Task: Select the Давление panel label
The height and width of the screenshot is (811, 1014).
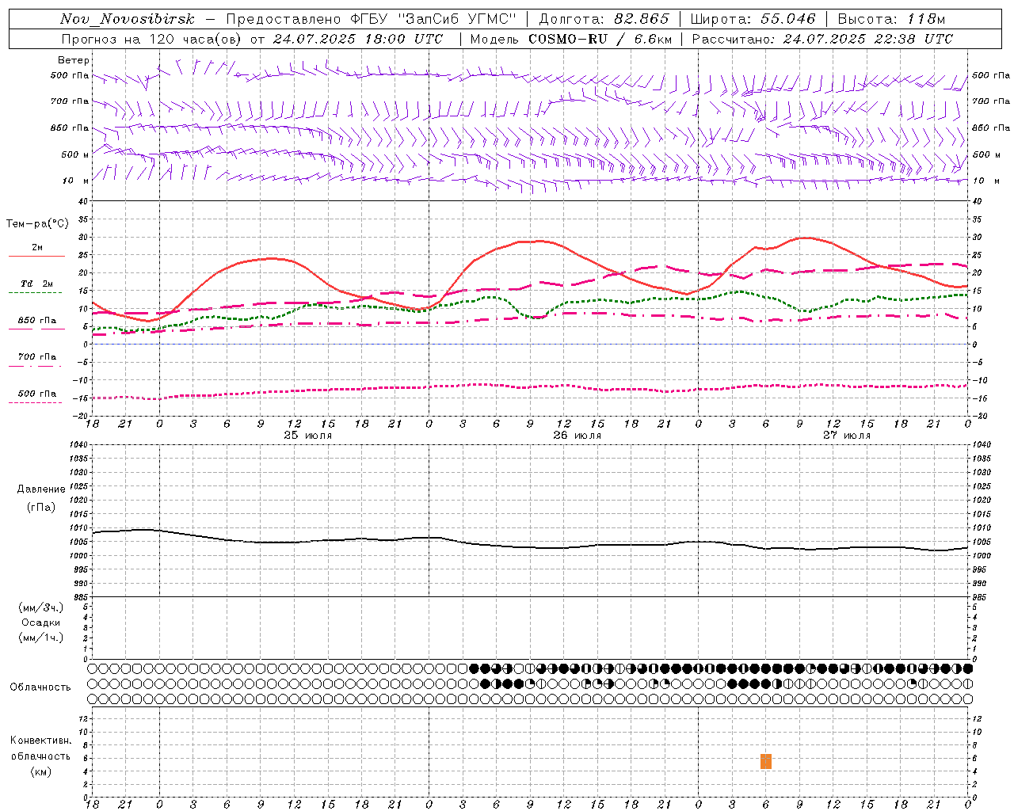Action: coord(41,489)
